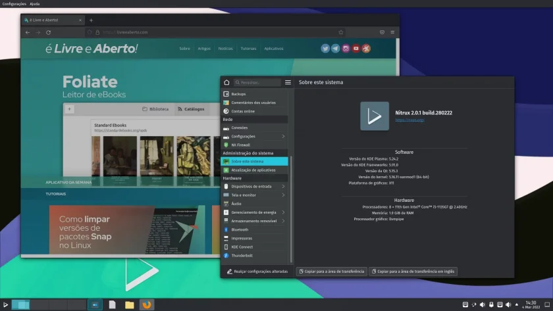The image size is (553, 311).
Task: Click Aplicativos in website navigation
Action: pyautogui.click(x=274, y=49)
